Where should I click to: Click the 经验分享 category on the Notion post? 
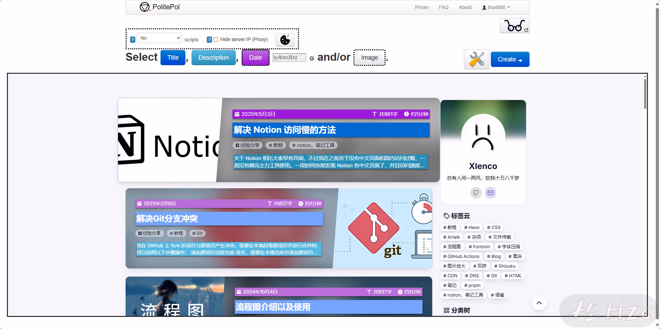coord(247,146)
